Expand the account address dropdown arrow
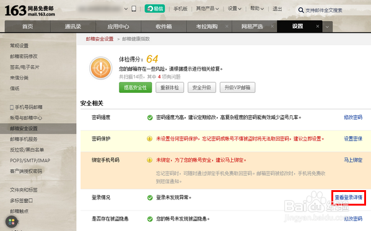 (x=126, y=9)
